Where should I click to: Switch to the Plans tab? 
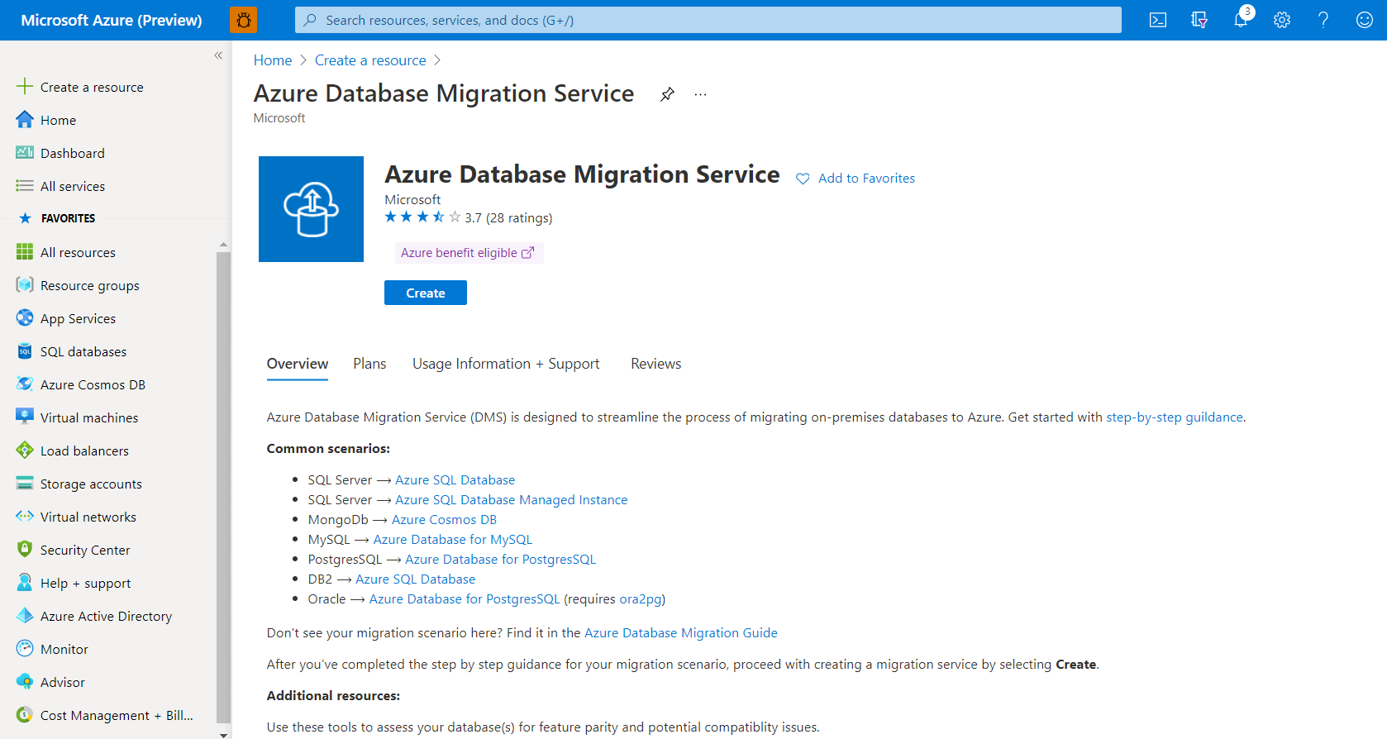pyautogui.click(x=369, y=364)
